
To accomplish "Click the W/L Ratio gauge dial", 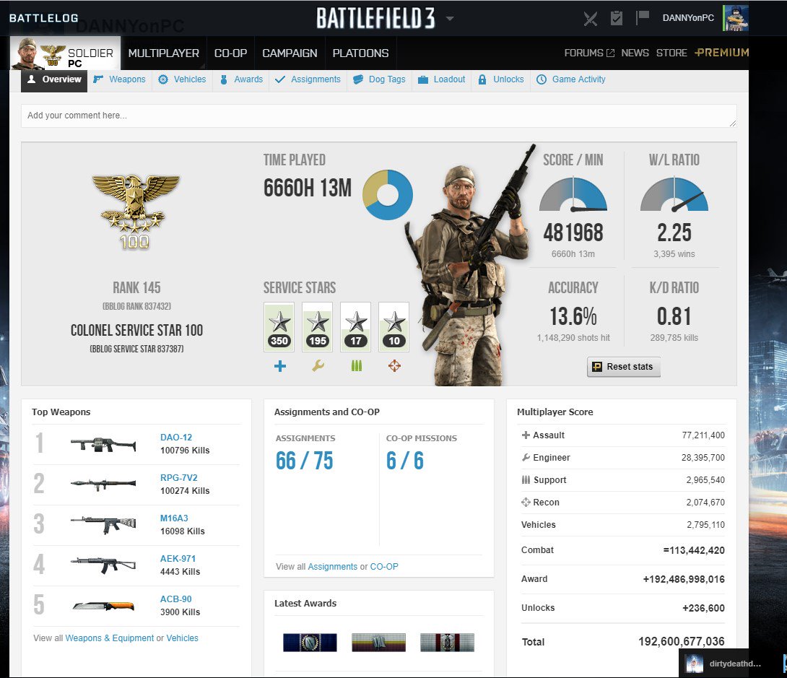I will click(674, 194).
